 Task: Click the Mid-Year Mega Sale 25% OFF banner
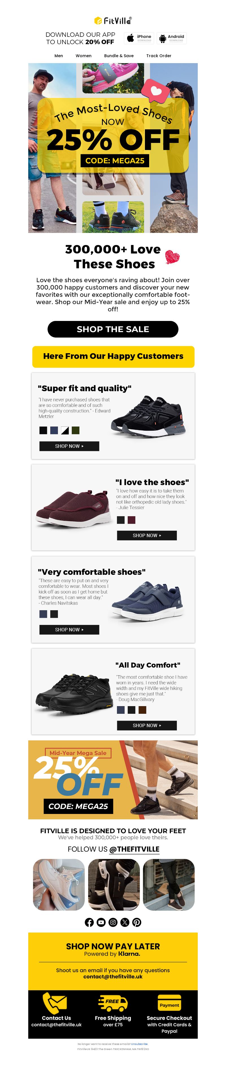click(x=113, y=780)
